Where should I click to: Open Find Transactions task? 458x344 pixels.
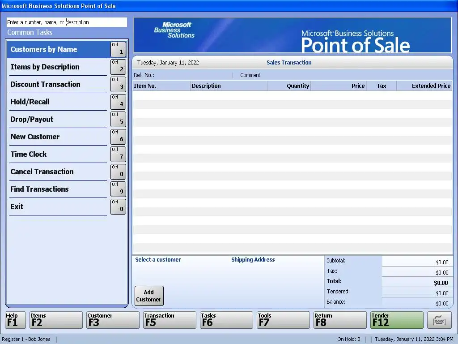58,189
